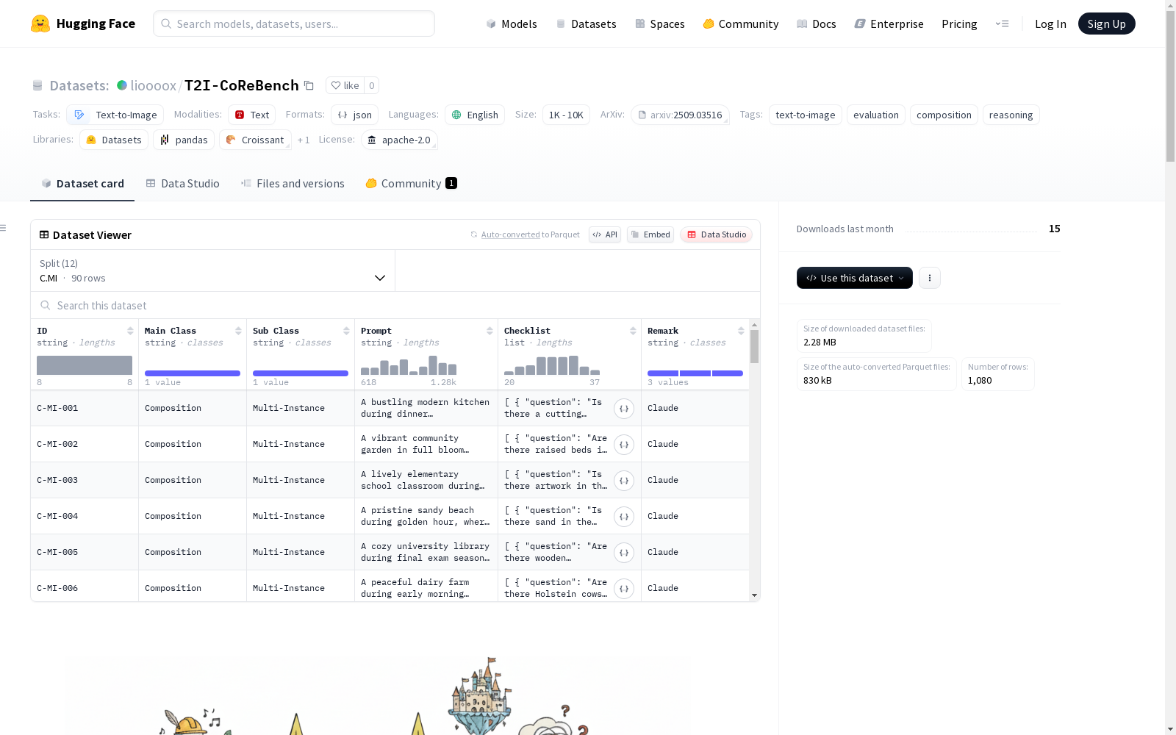1176x735 pixels.
Task: Click the composition tag
Action: (x=944, y=115)
